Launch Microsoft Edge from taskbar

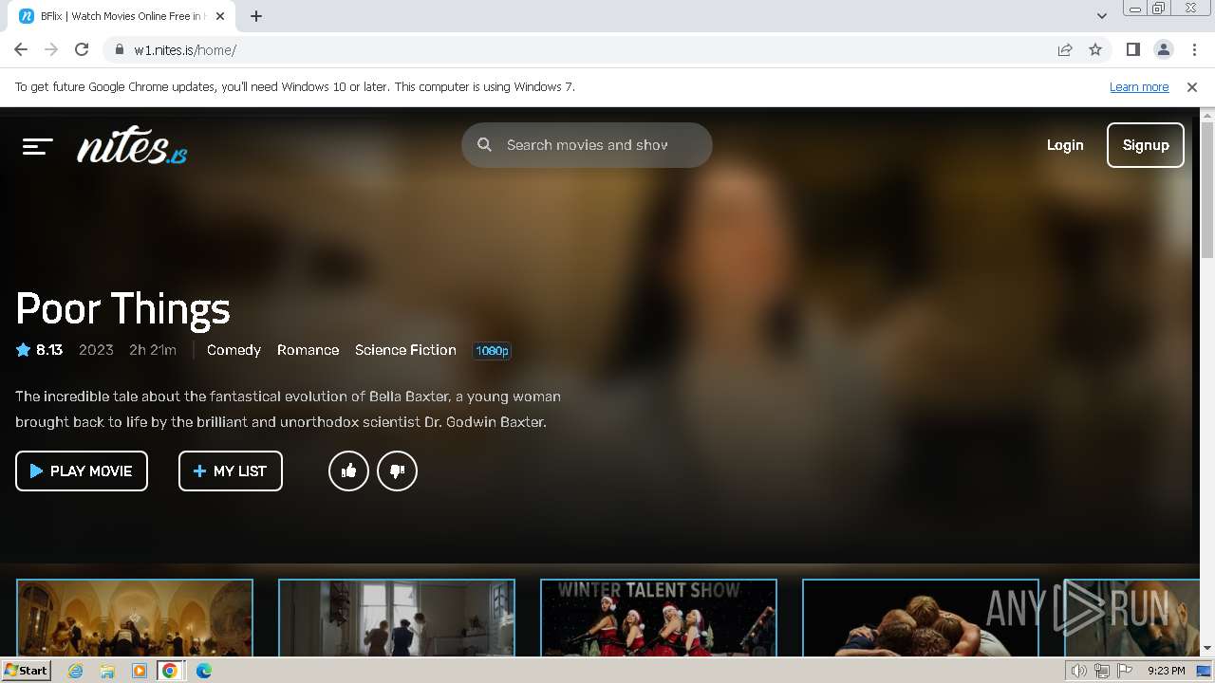click(204, 671)
